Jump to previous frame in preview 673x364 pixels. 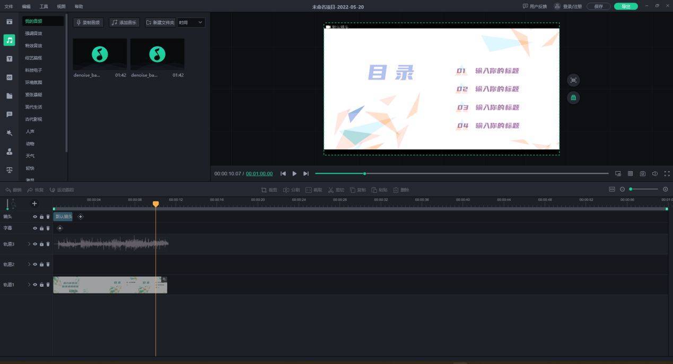point(283,174)
